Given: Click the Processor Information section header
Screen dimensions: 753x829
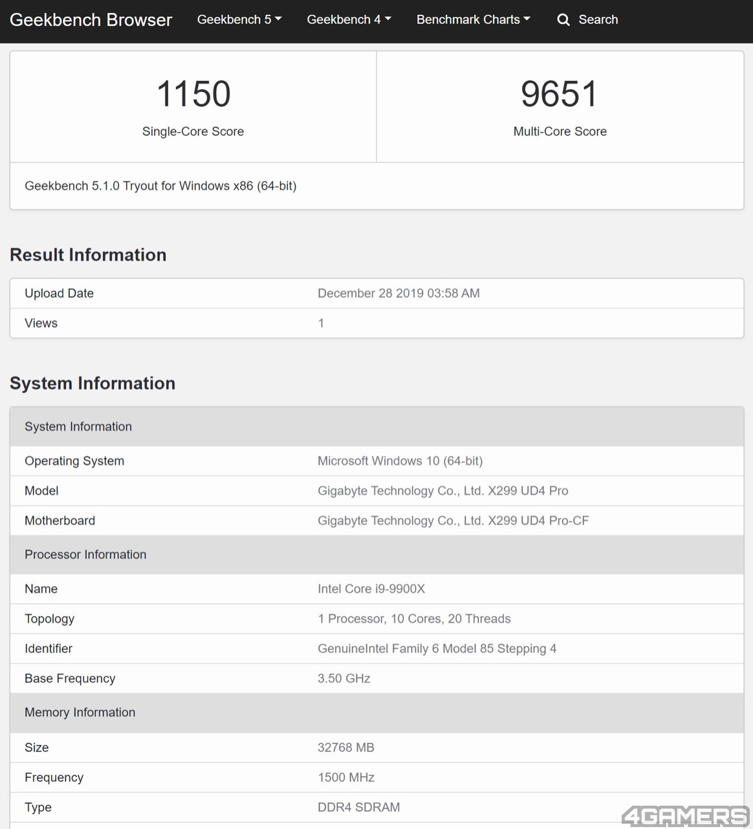Looking at the screenshot, I should point(376,554).
